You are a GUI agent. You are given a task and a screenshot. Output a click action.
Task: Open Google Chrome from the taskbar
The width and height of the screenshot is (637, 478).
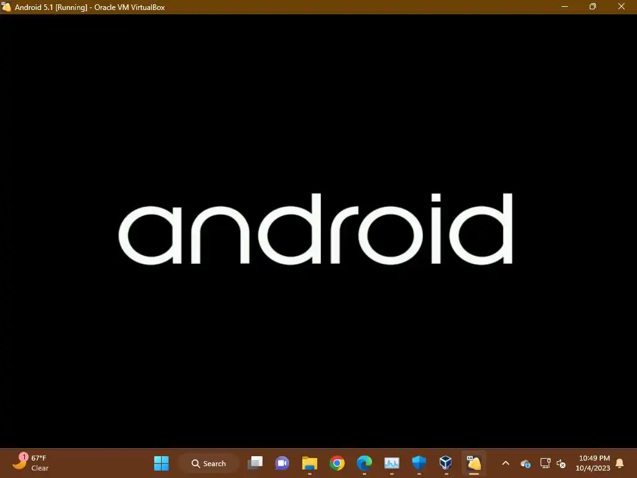click(337, 463)
